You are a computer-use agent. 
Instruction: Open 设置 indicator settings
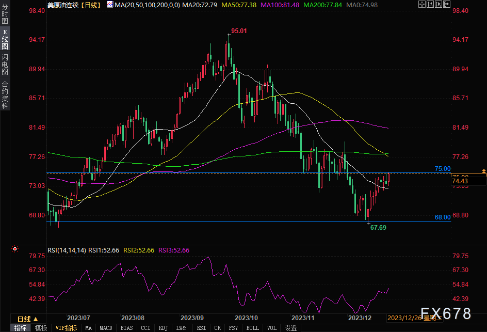tap(291, 328)
